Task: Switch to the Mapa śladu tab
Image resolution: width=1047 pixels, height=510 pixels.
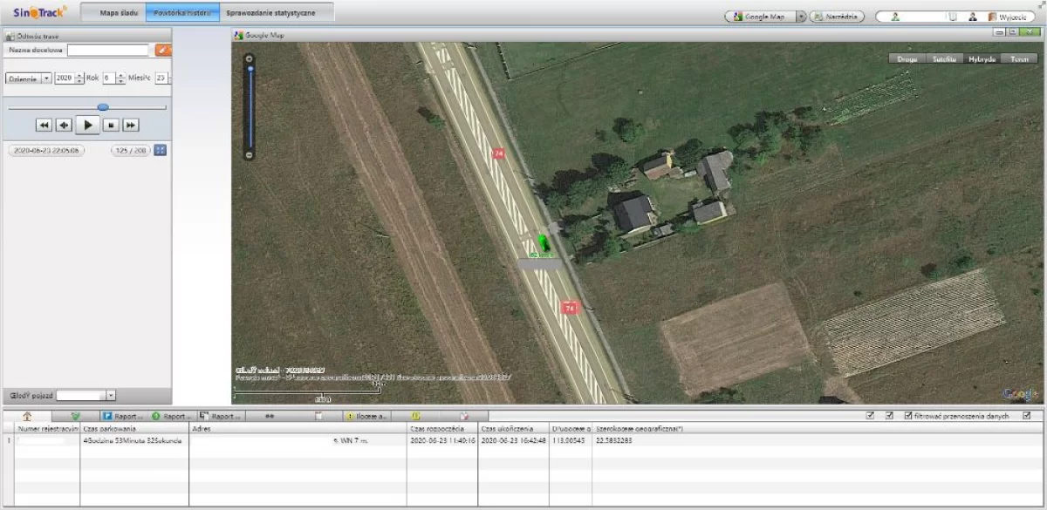Action: tap(119, 14)
